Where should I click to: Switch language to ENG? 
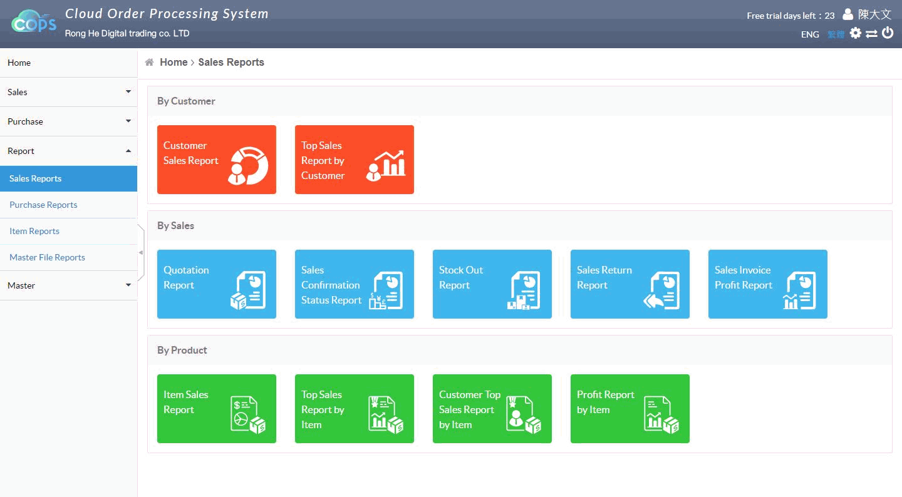coord(810,34)
